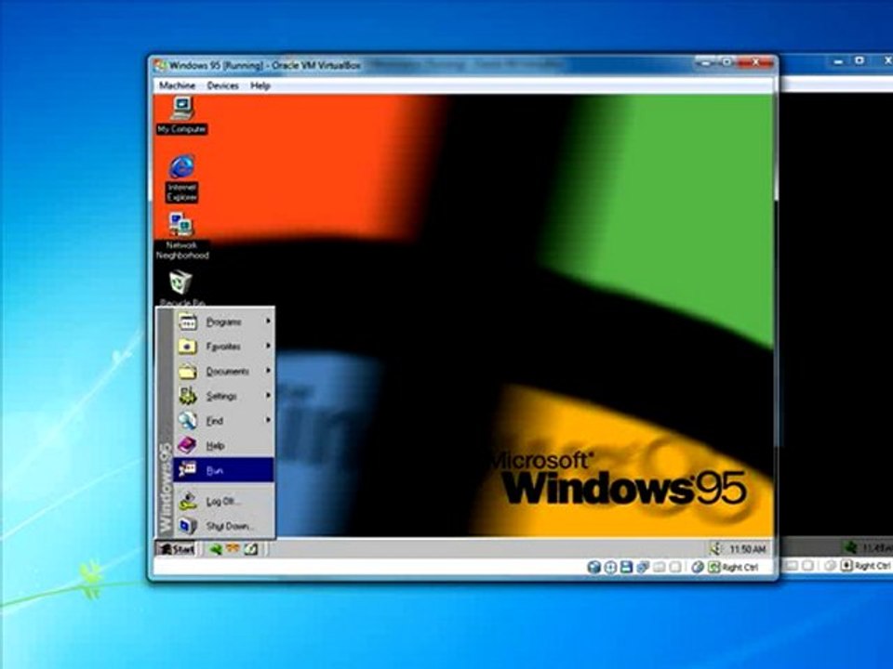
Task: Click the Log Off key icon
Action: coord(187,501)
